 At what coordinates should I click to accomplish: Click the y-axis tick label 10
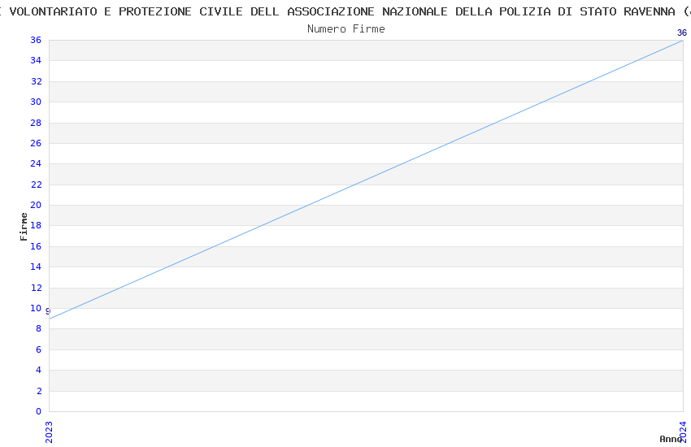tap(36, 308)
